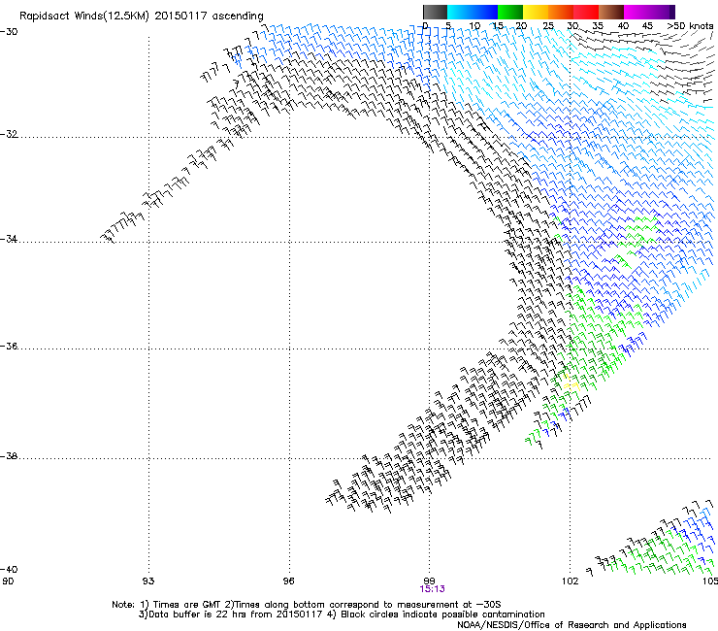The width and height of the screenshot is (718, 631).
Task: Click the gray 0-5 knots color swatch
Action: tap(435, 12)
